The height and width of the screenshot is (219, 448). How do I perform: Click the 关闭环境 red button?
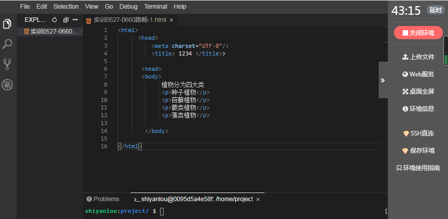(x=418, y=33)
